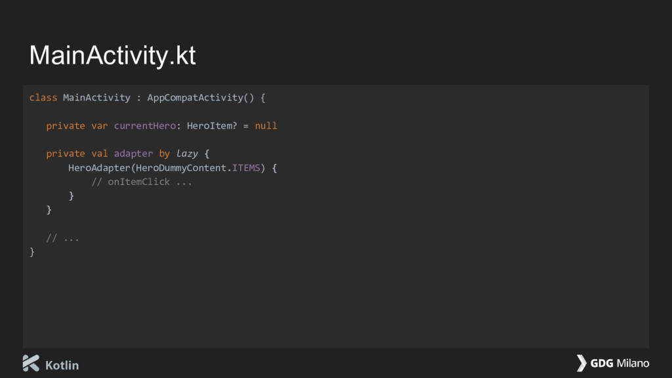Click the null keyword
Screen dimensions: 672x378
tap(266, 125)
